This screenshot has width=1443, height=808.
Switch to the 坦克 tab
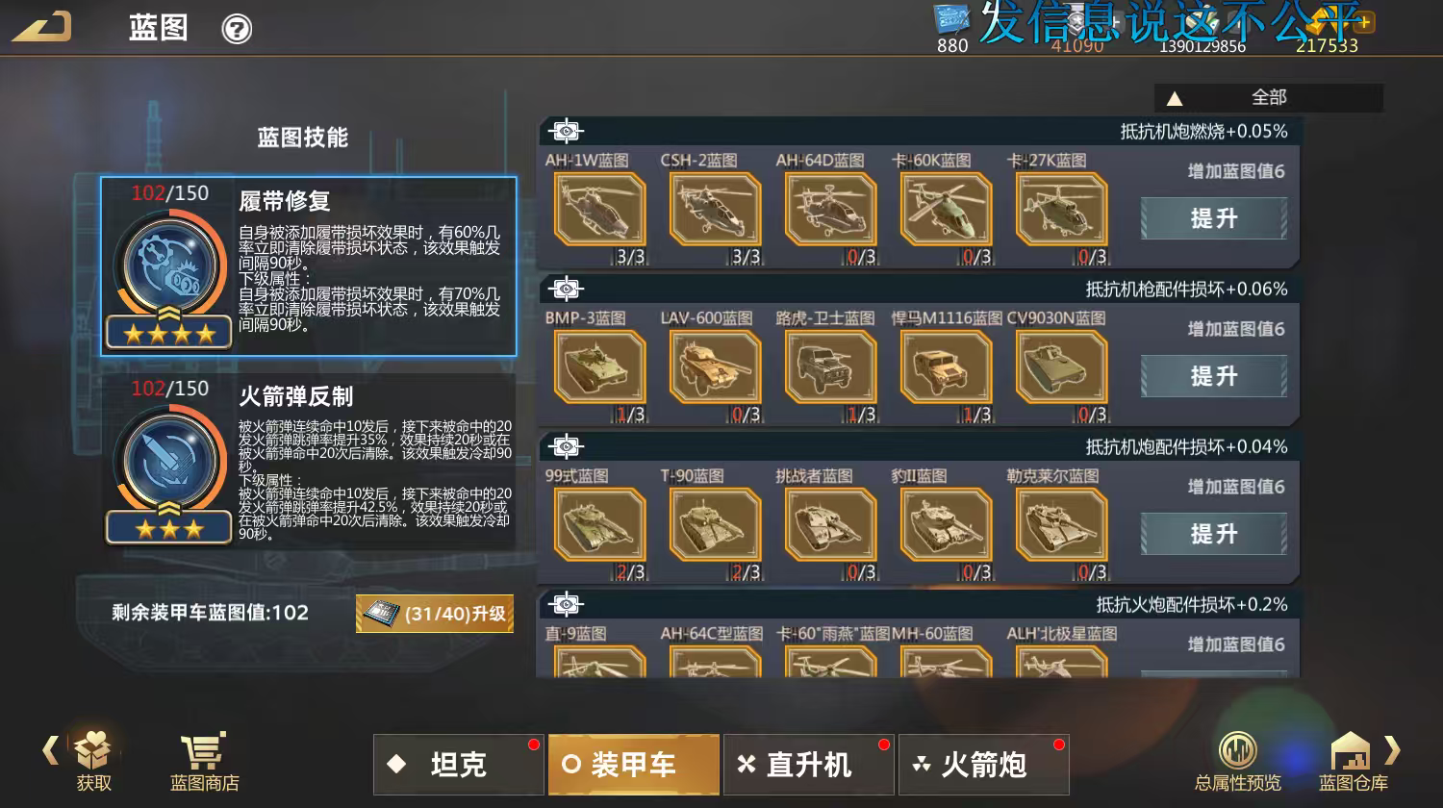pos(459,765)
